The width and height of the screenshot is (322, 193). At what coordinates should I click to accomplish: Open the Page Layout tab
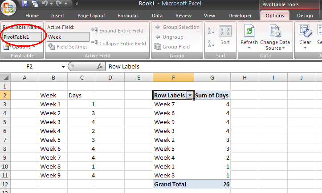[91, 16]
